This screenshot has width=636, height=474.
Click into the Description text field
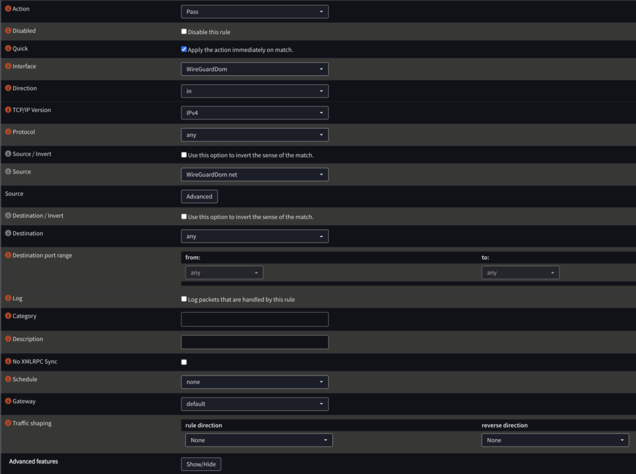[255, 342]
